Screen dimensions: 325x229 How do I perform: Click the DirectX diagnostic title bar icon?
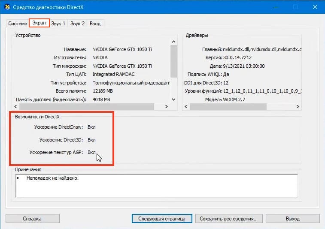7,7
